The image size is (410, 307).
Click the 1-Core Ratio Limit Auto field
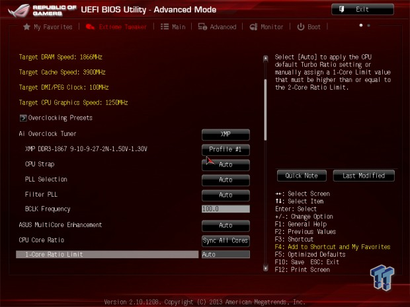click(x=225, y=254)
